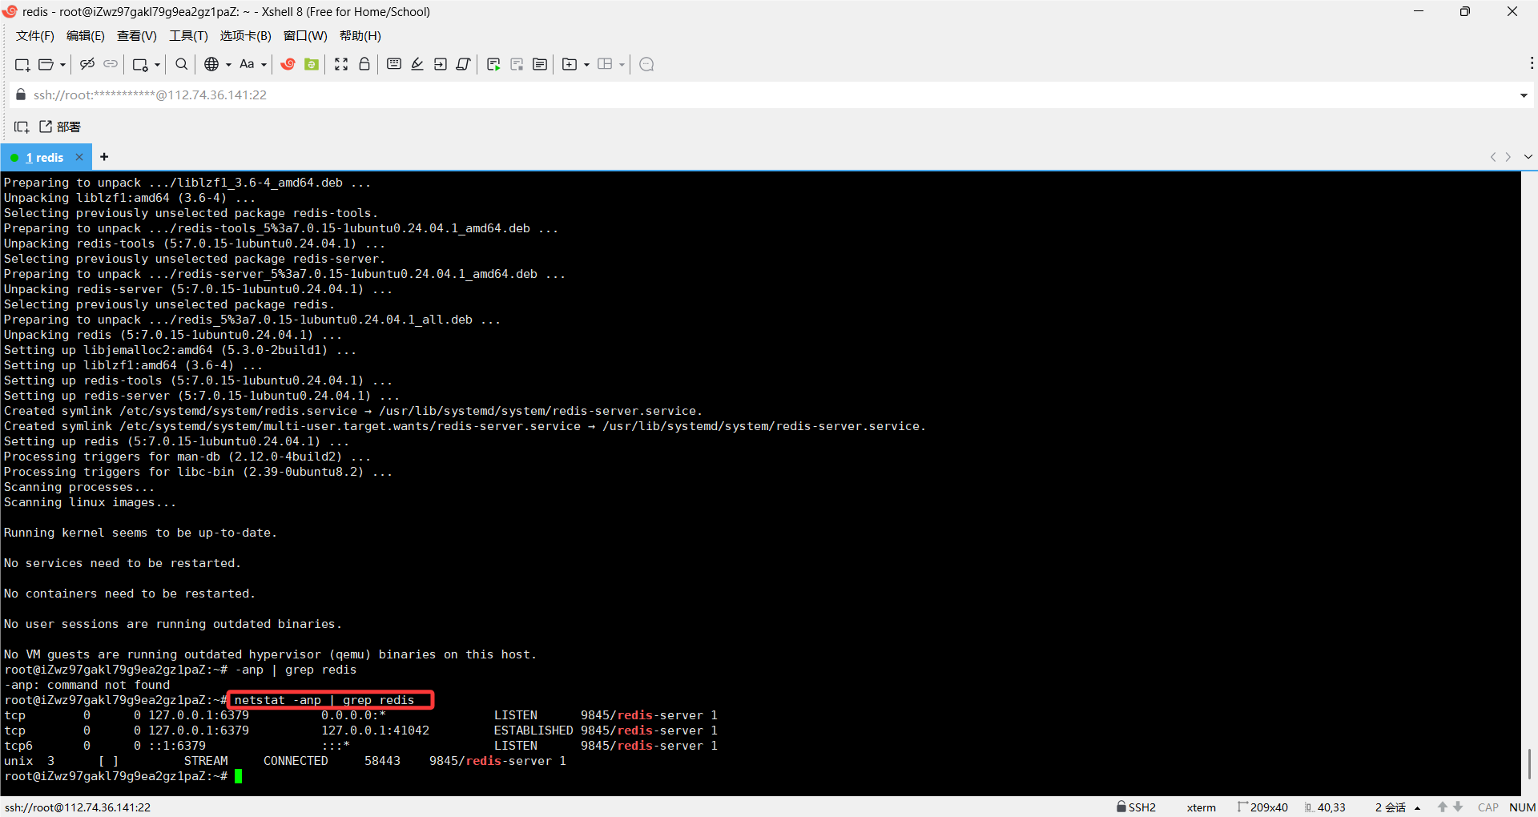1538x817 pixels.
Task: Click the pane layout icon
Action: click(605, 64)
